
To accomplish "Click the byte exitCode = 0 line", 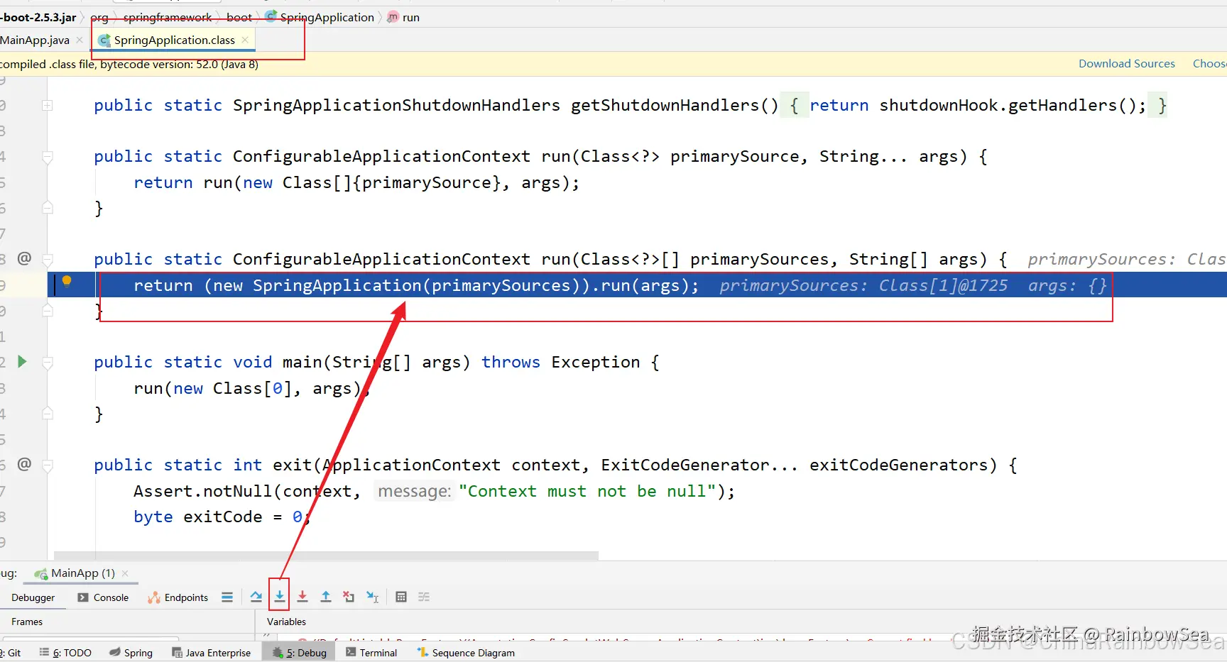I will click(222, 517).
